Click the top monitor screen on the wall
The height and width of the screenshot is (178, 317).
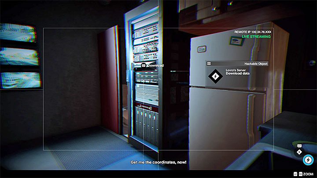tap(20, 33)
